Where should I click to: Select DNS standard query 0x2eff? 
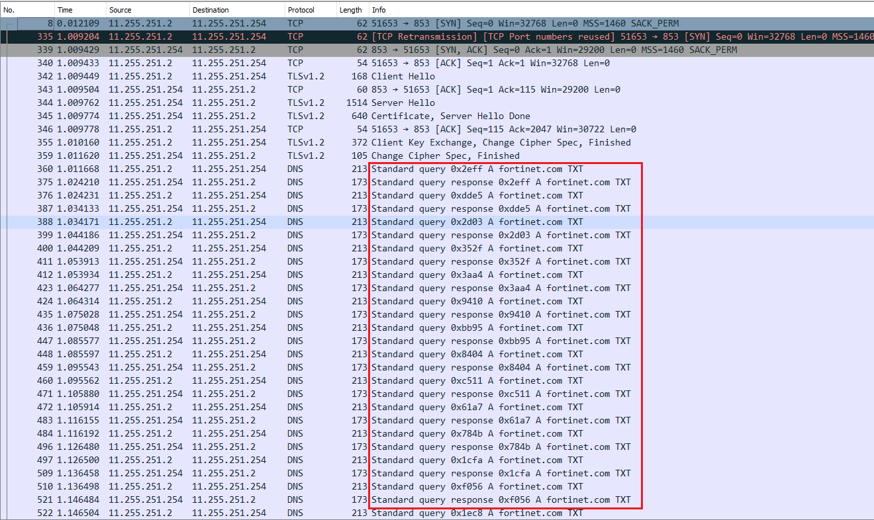(437, 169)
